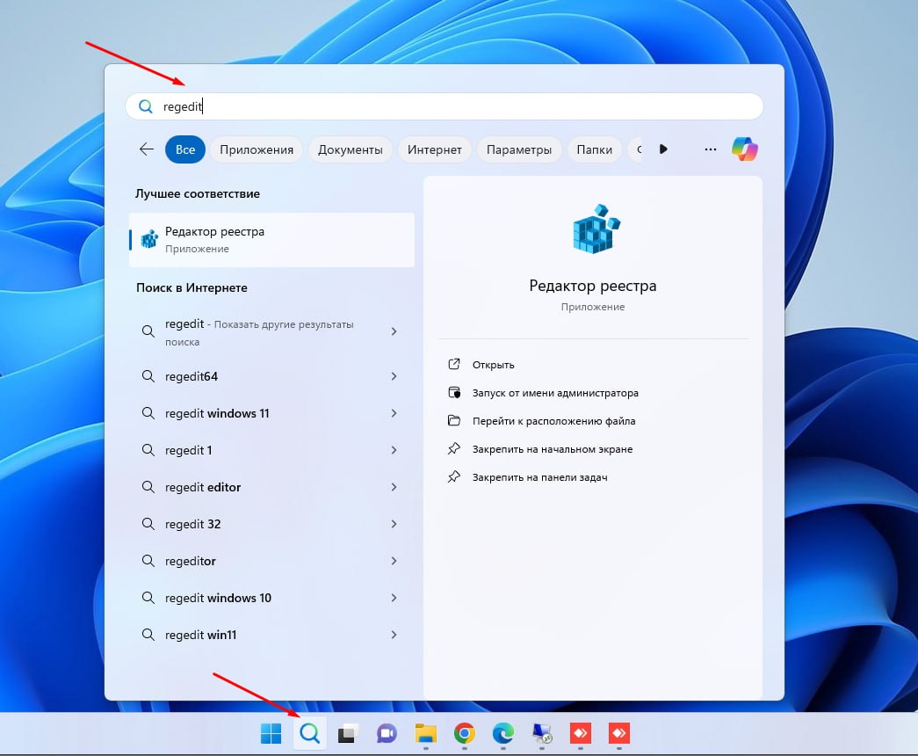This screenshot has width=918, height=756.
Task: Choose Закрепить на панели задач
Action: tap(539, 477)
